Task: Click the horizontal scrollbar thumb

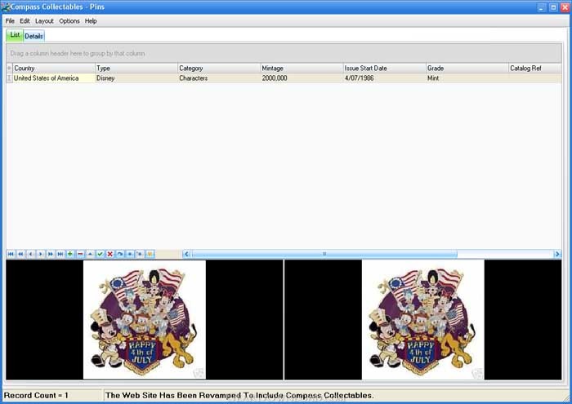Action: pos(324,254)
